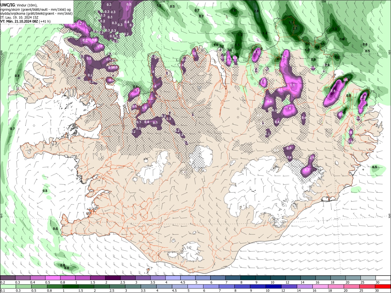Click the lavender swatch between 4 and 4.5 in upper legend
391x293 pixels.
pos(173,278)
